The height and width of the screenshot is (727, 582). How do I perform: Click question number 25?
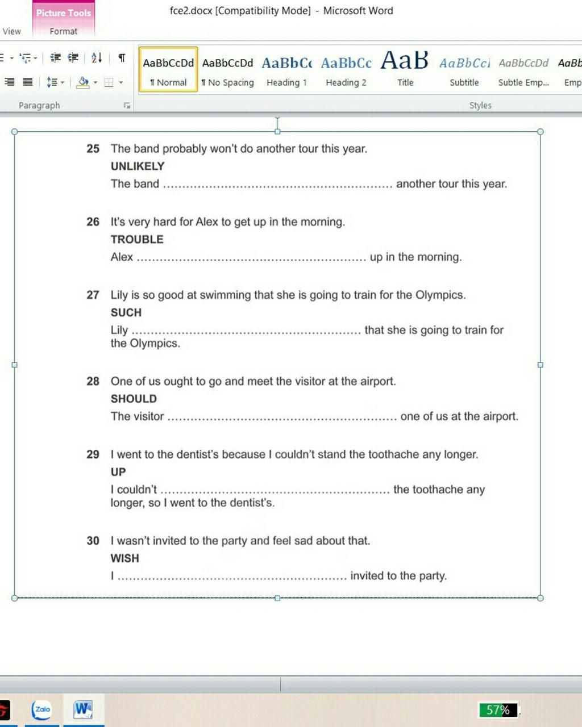(93, 149)
